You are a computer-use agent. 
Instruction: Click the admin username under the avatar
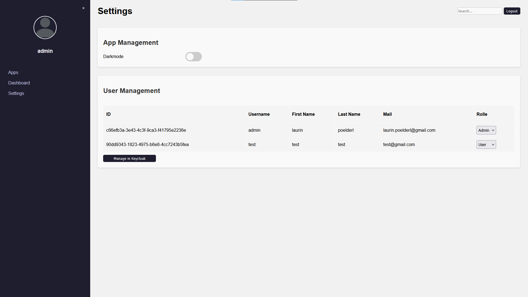click(x=45, y=51)
